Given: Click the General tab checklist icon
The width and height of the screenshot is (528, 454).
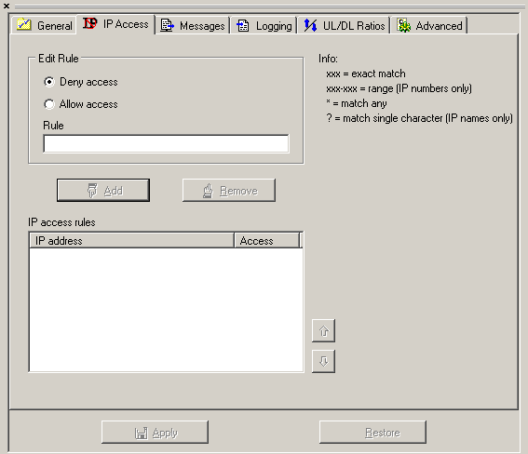Looking at the screenshot, I should tap(24, 25).
